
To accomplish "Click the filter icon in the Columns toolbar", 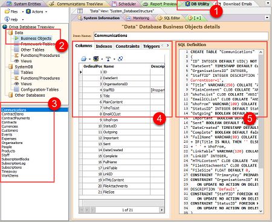I will [108, 59].
